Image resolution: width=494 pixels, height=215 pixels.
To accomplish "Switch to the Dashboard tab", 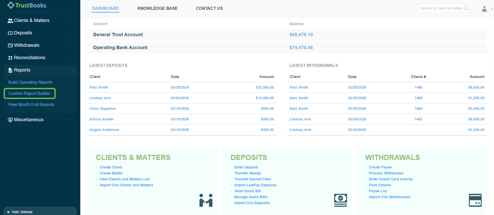I will [x=105, y=8].
